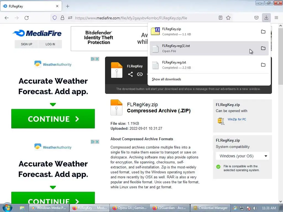Click the Action Center flag tray icon
This screenshot has width=283, height=212.
pos(248,208)
